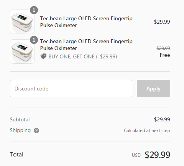The height and width of the screenshot is (166, 184).
Task: Click the discount tag icon
Action: (43, 56)
